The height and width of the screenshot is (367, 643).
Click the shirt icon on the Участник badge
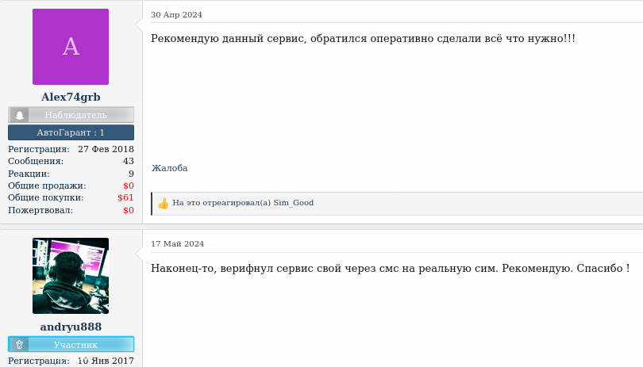pyautogui.click(x=19, y=345)
